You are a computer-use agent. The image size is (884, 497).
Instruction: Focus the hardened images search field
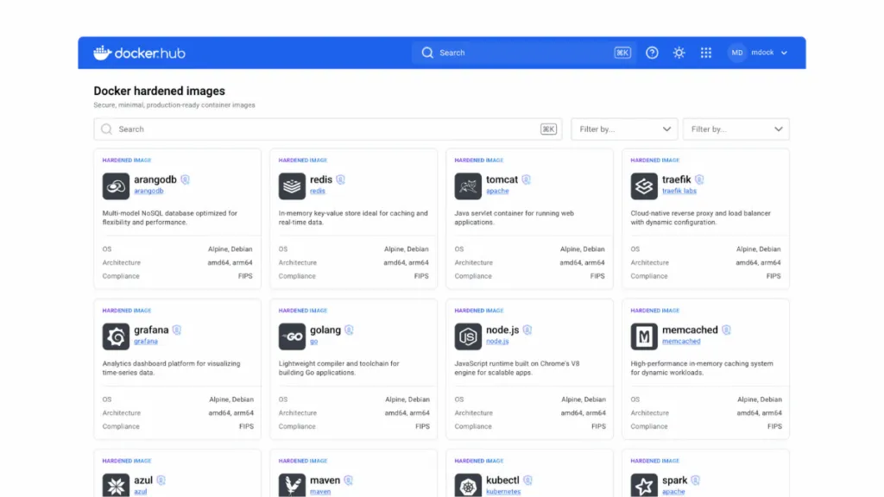coord(328,129)
